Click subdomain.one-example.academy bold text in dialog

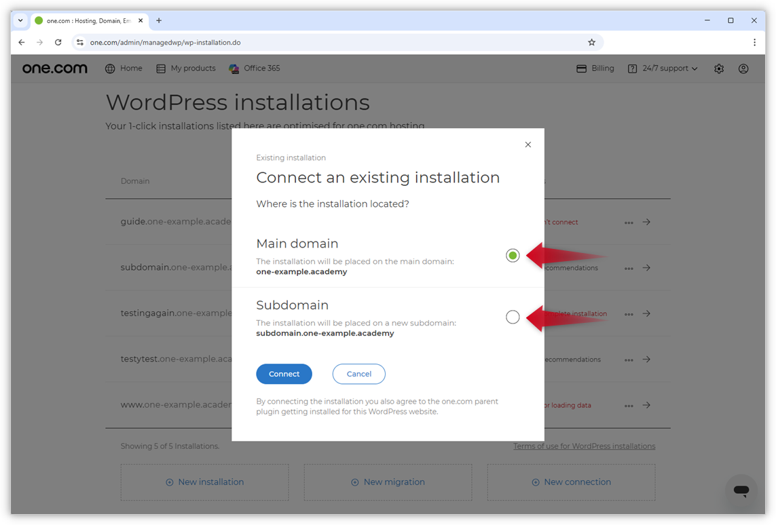[x=325, y=333]
